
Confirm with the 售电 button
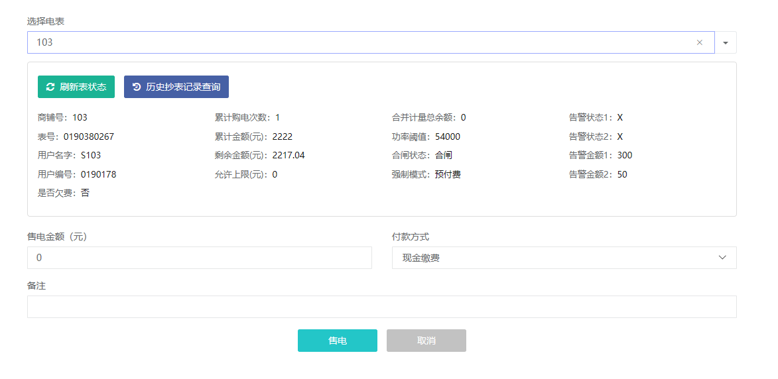click(x=337, y=341)
